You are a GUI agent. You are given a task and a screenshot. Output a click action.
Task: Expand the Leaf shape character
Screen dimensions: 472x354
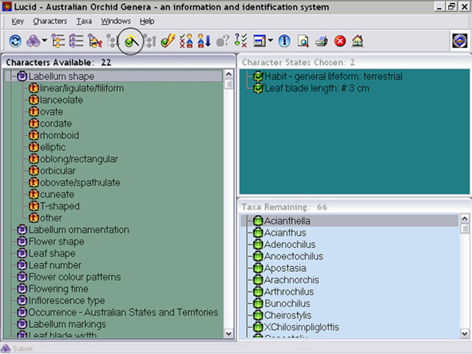[x=22, y=253]
